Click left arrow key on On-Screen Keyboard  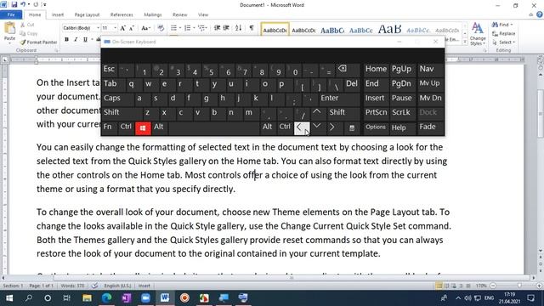[x=301, y=127]
